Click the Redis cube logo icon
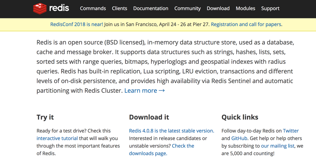 [x=40, y=8]
